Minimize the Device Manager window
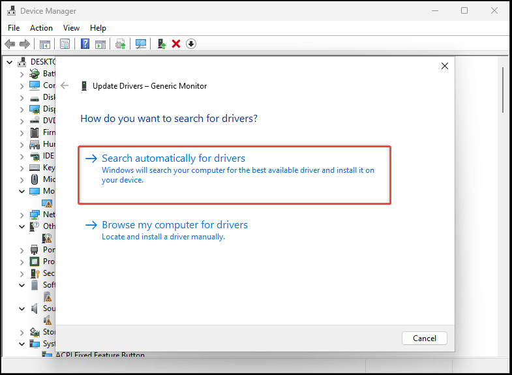Screen dimensions: 512x375 pos(435,11)
